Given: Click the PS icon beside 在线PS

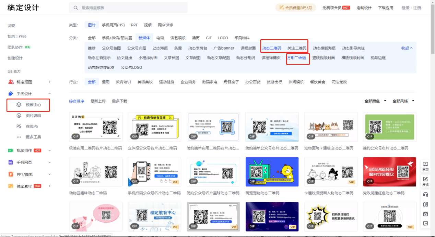Looking at the screenshot, I should tap(19, 126).
